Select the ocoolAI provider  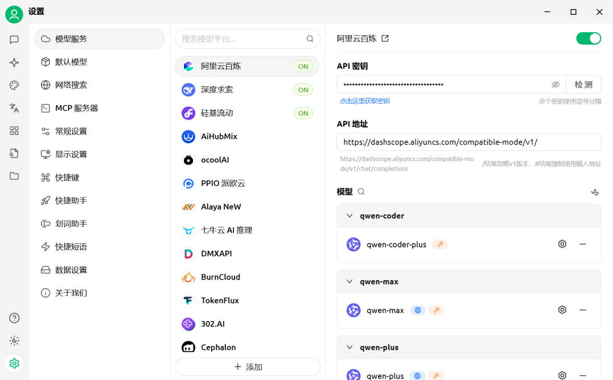(x=247, y=160)
